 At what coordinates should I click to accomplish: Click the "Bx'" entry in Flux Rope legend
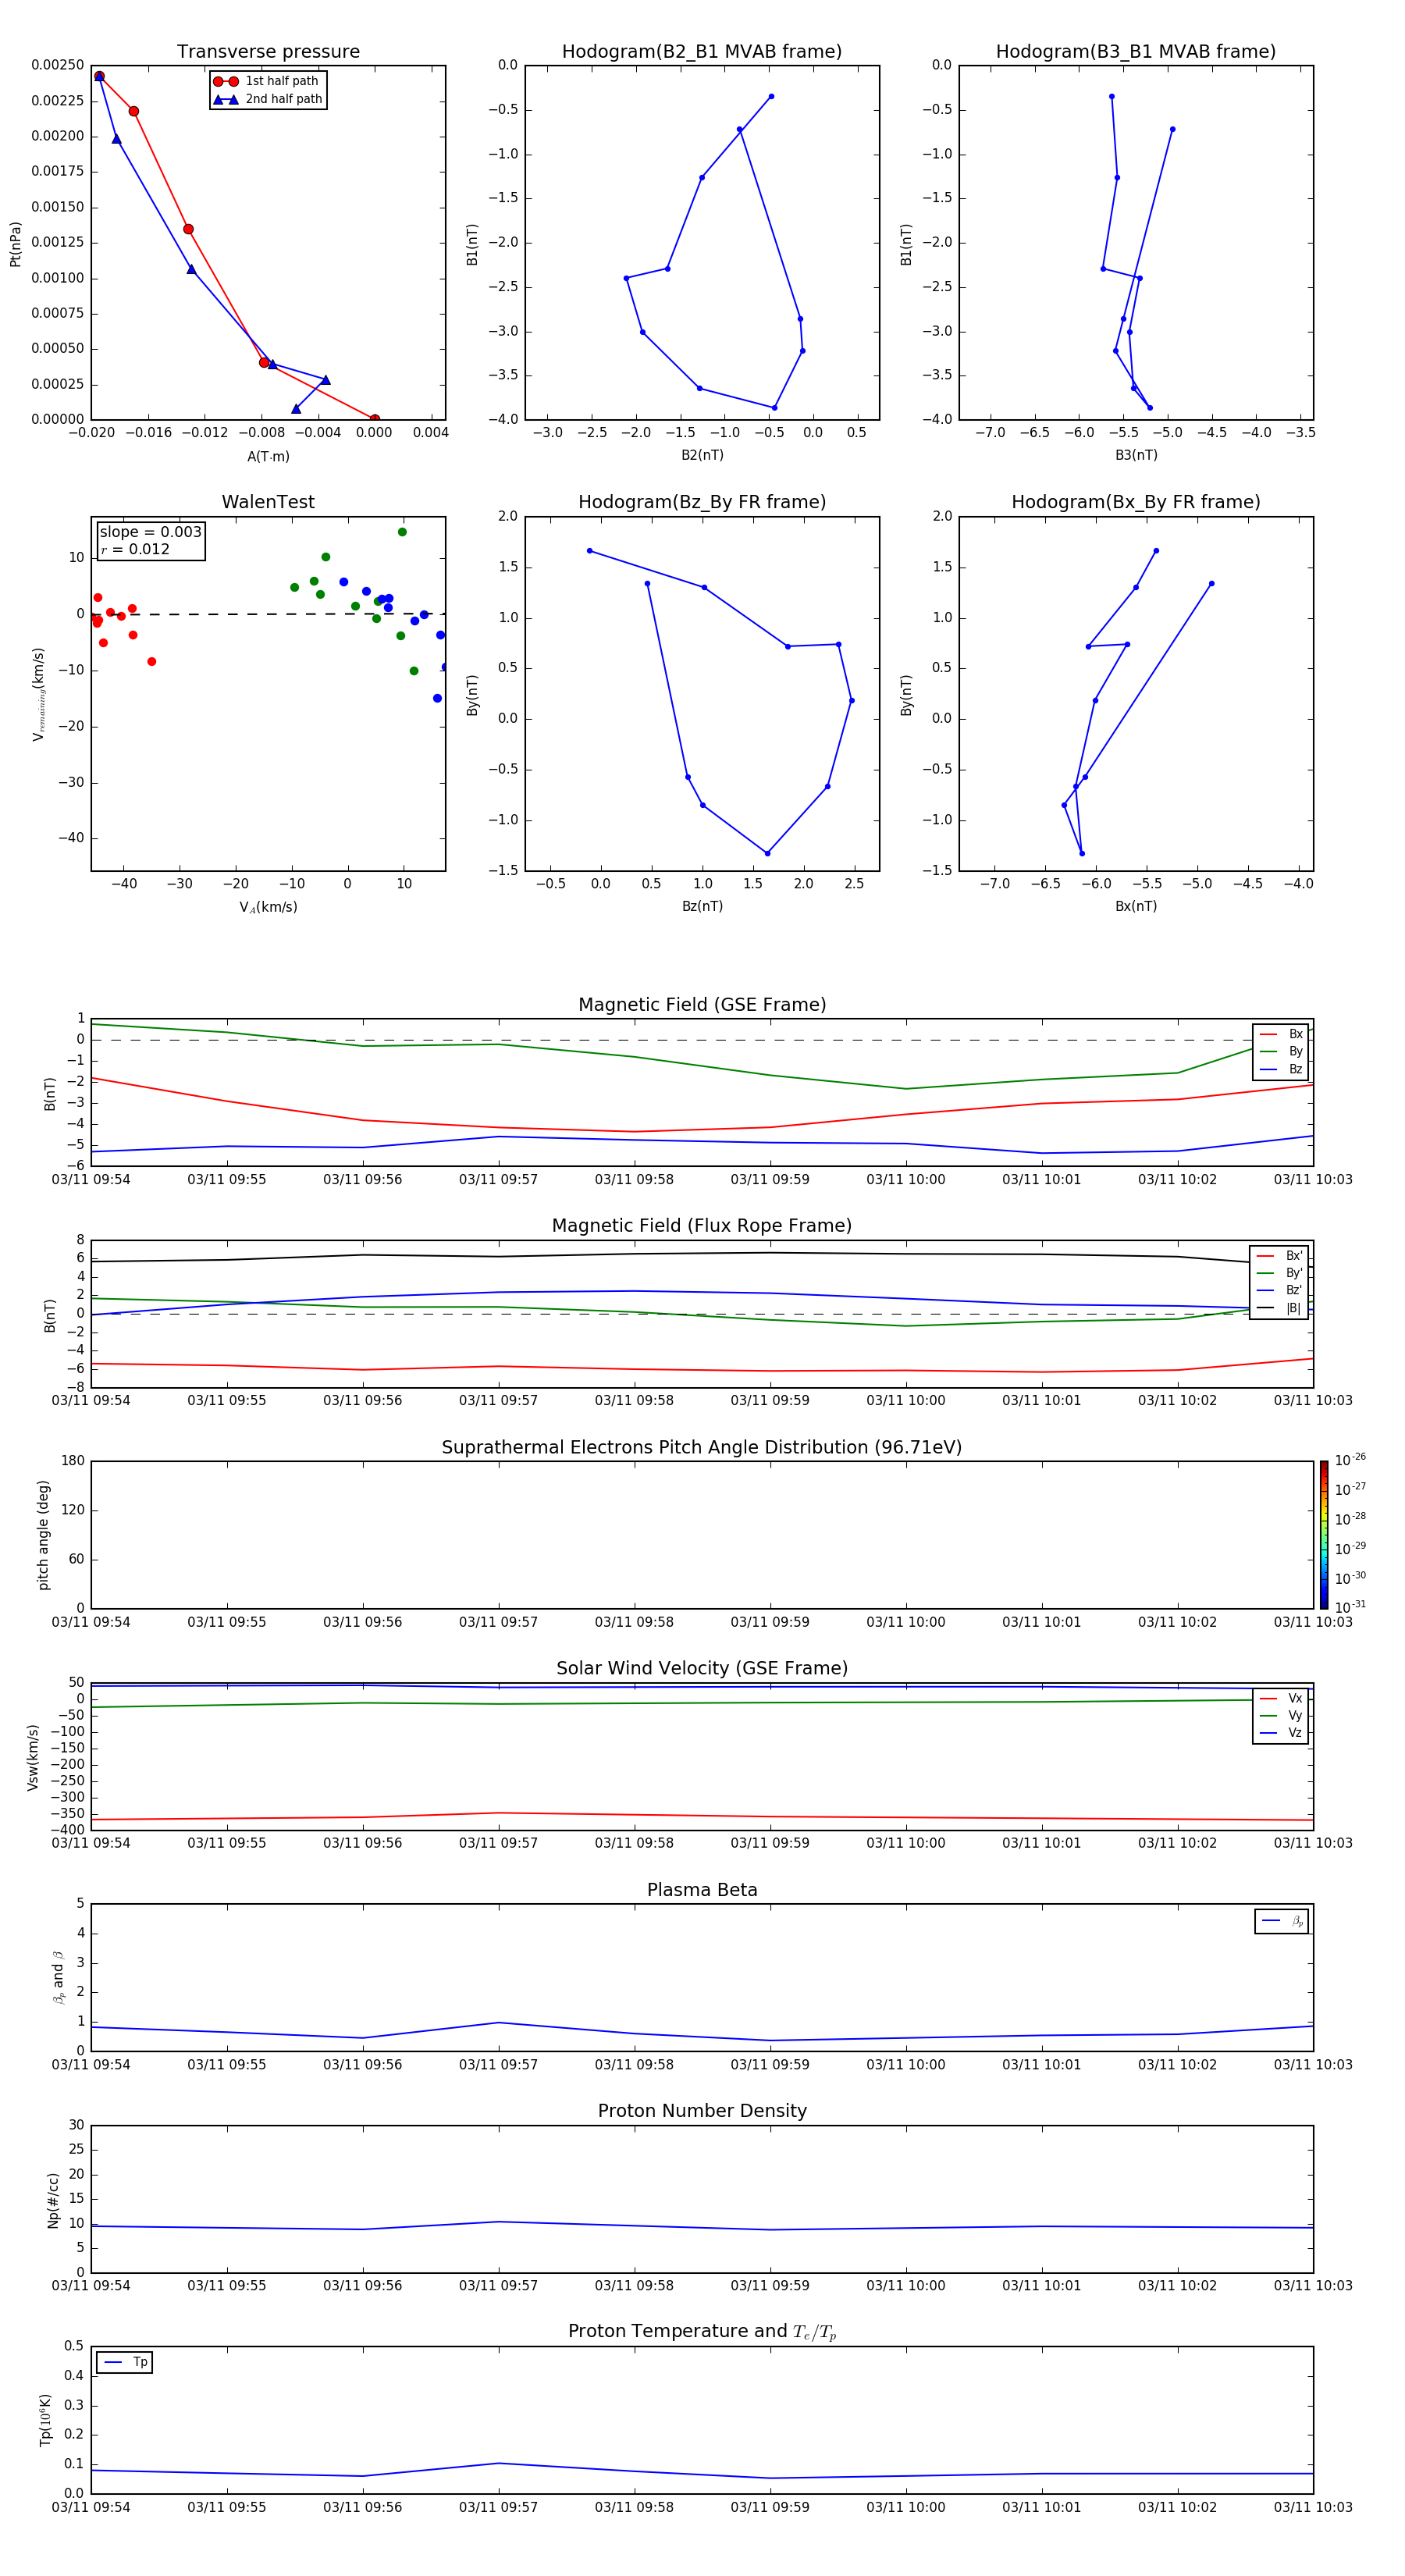click(x=1280, y=1256)
